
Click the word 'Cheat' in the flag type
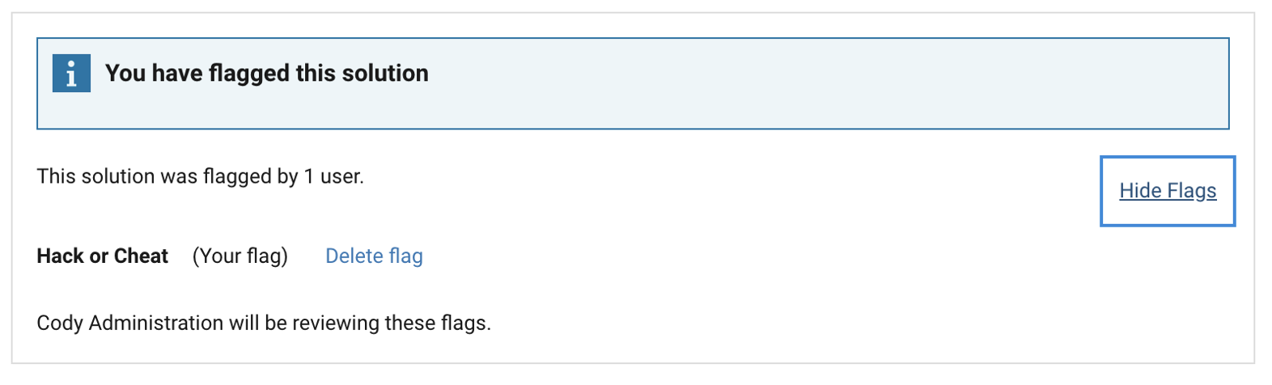pos(141,256)
